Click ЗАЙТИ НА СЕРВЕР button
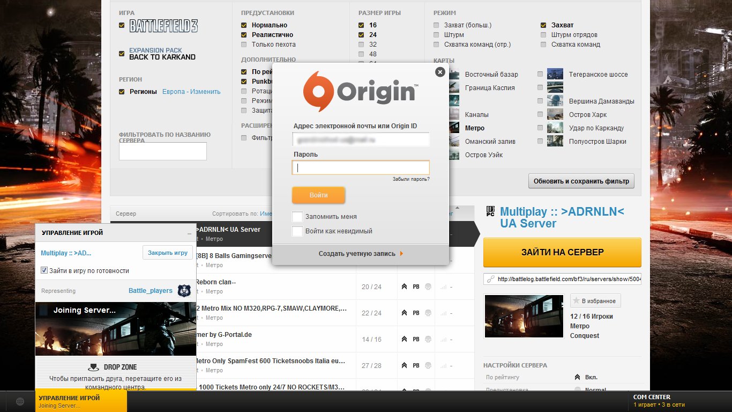Image resolution: width=732 pixels, height=412 pixels. coord(562,252)
